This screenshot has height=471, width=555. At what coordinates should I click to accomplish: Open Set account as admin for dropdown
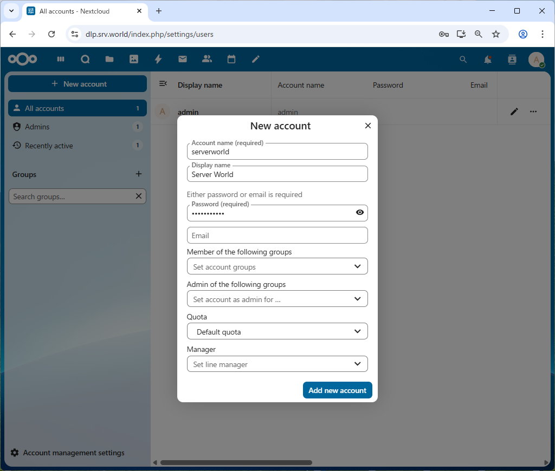coord(277,299)
